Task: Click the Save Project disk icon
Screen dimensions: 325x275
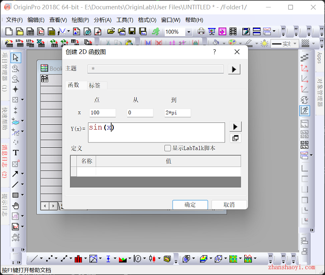Action: tap(132, 32)
